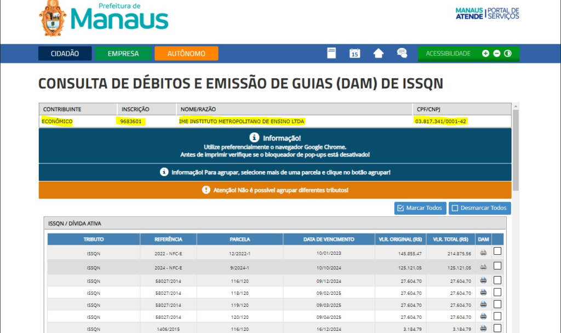Switch to the EMPRESA tab

pyautogui.click(x=123, y=54)
